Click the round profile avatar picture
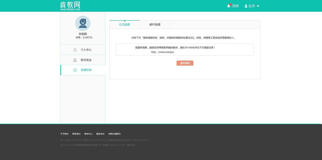 tap(83, 23)
